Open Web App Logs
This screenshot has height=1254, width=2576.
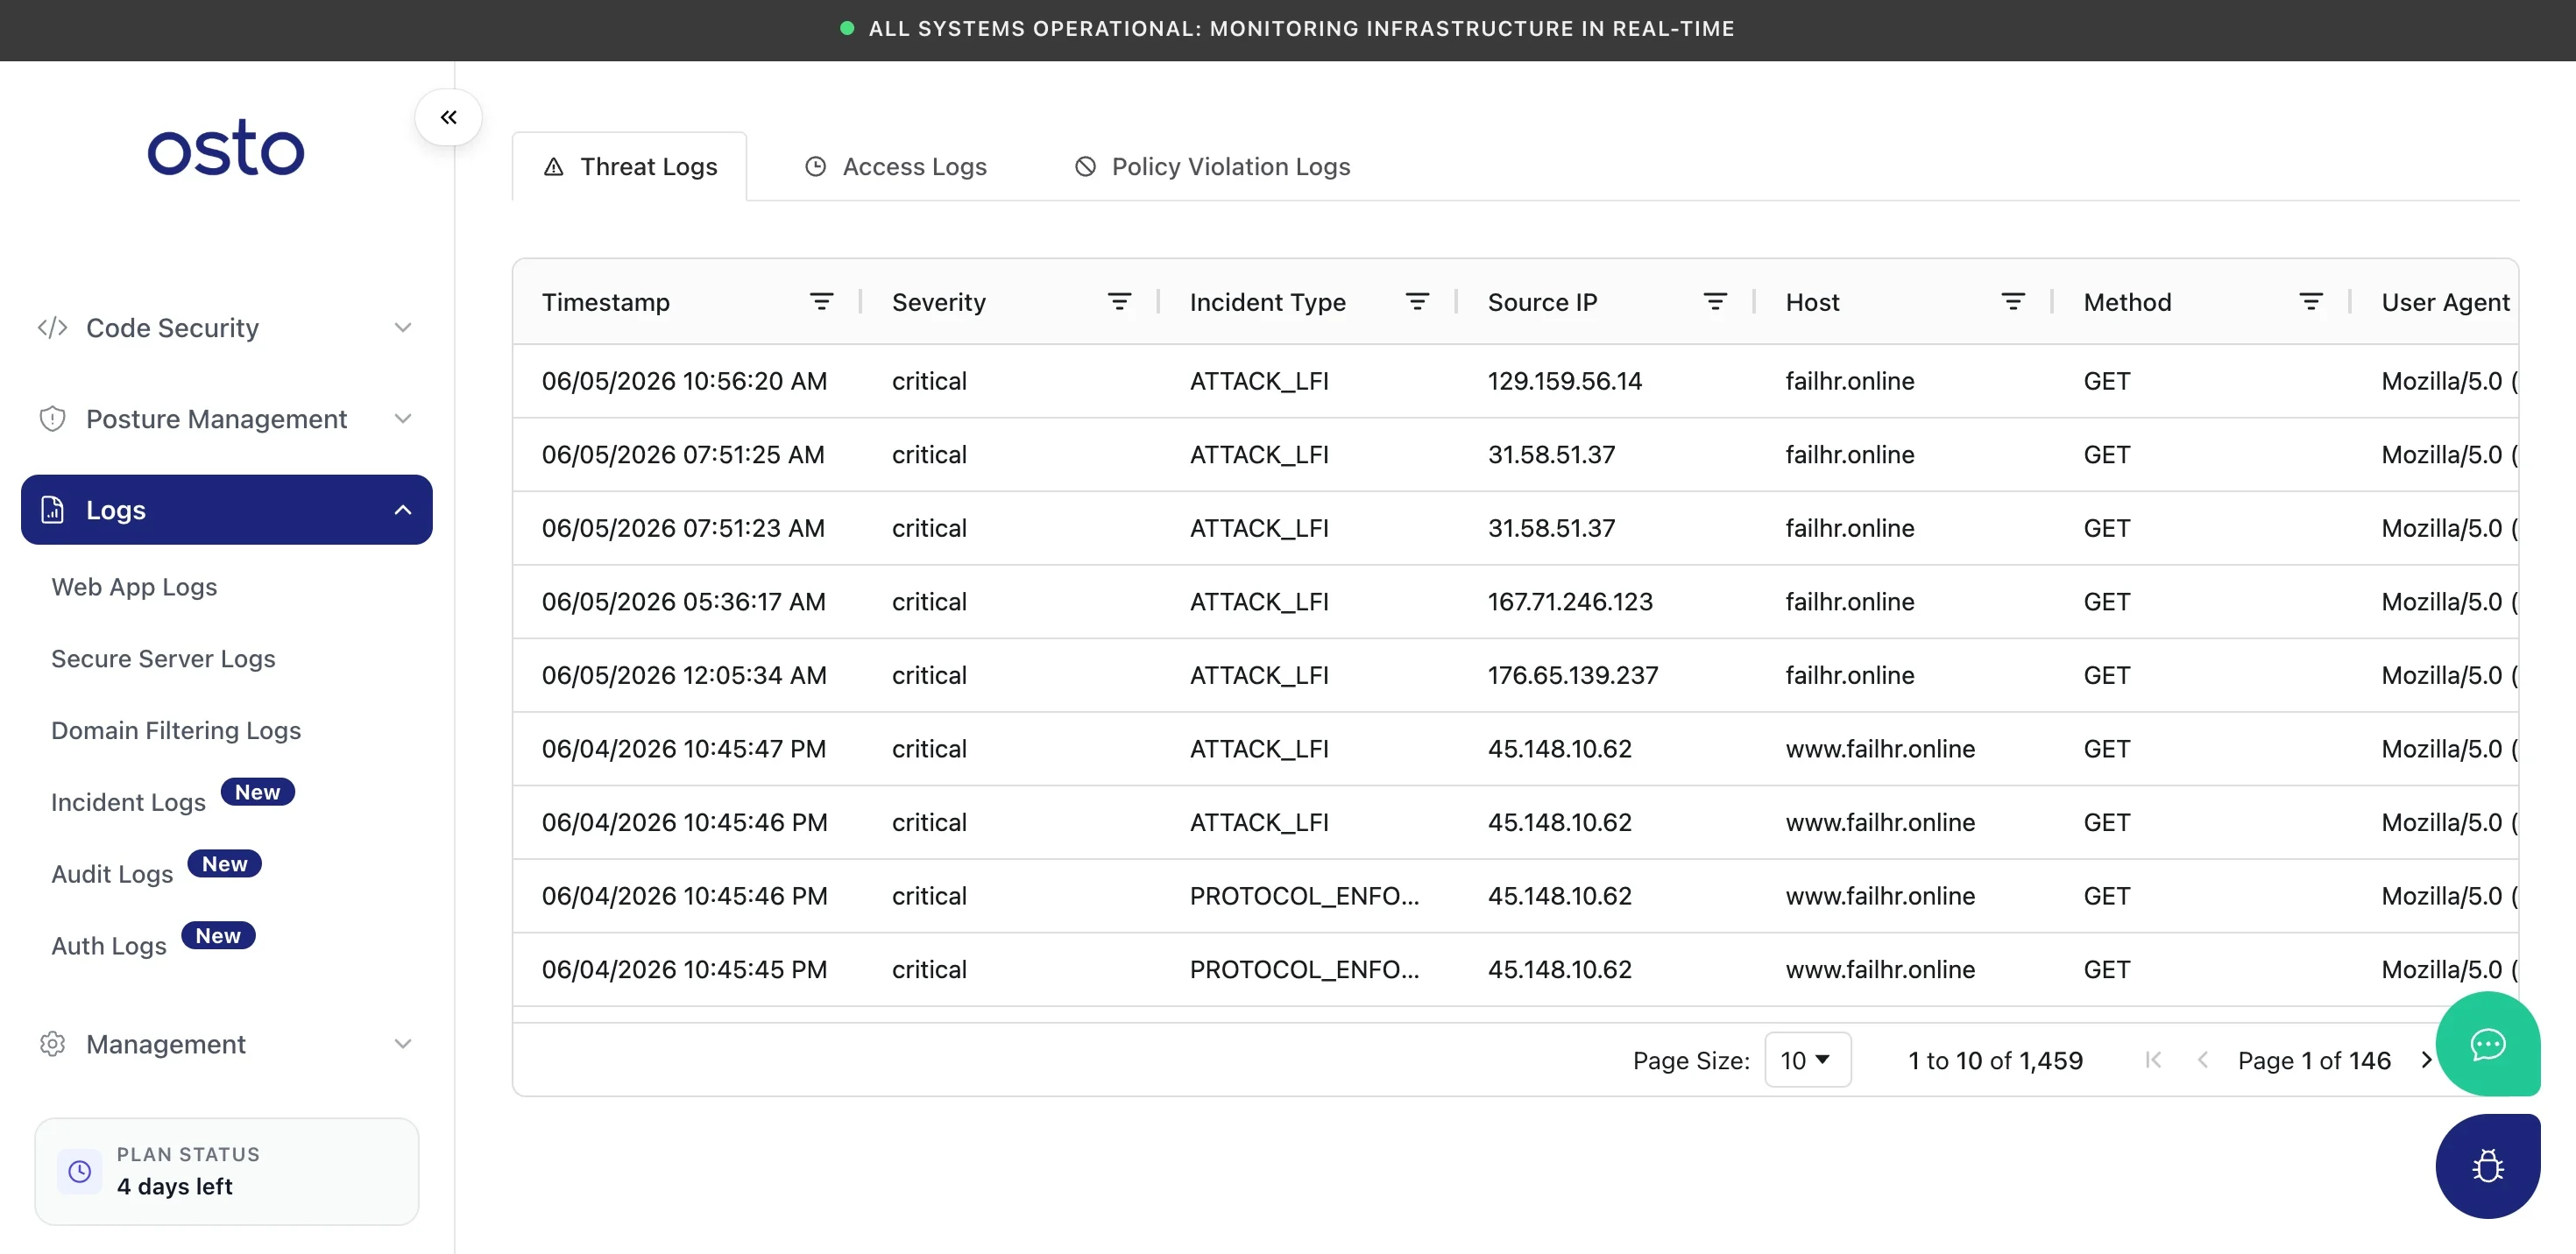pos(134,587)
